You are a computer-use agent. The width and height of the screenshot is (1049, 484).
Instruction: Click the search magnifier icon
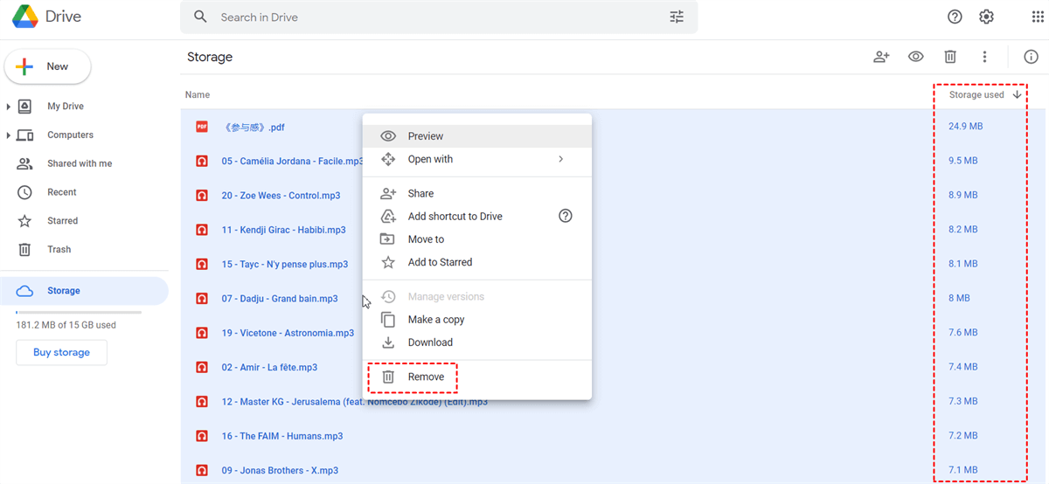[201, 17]
